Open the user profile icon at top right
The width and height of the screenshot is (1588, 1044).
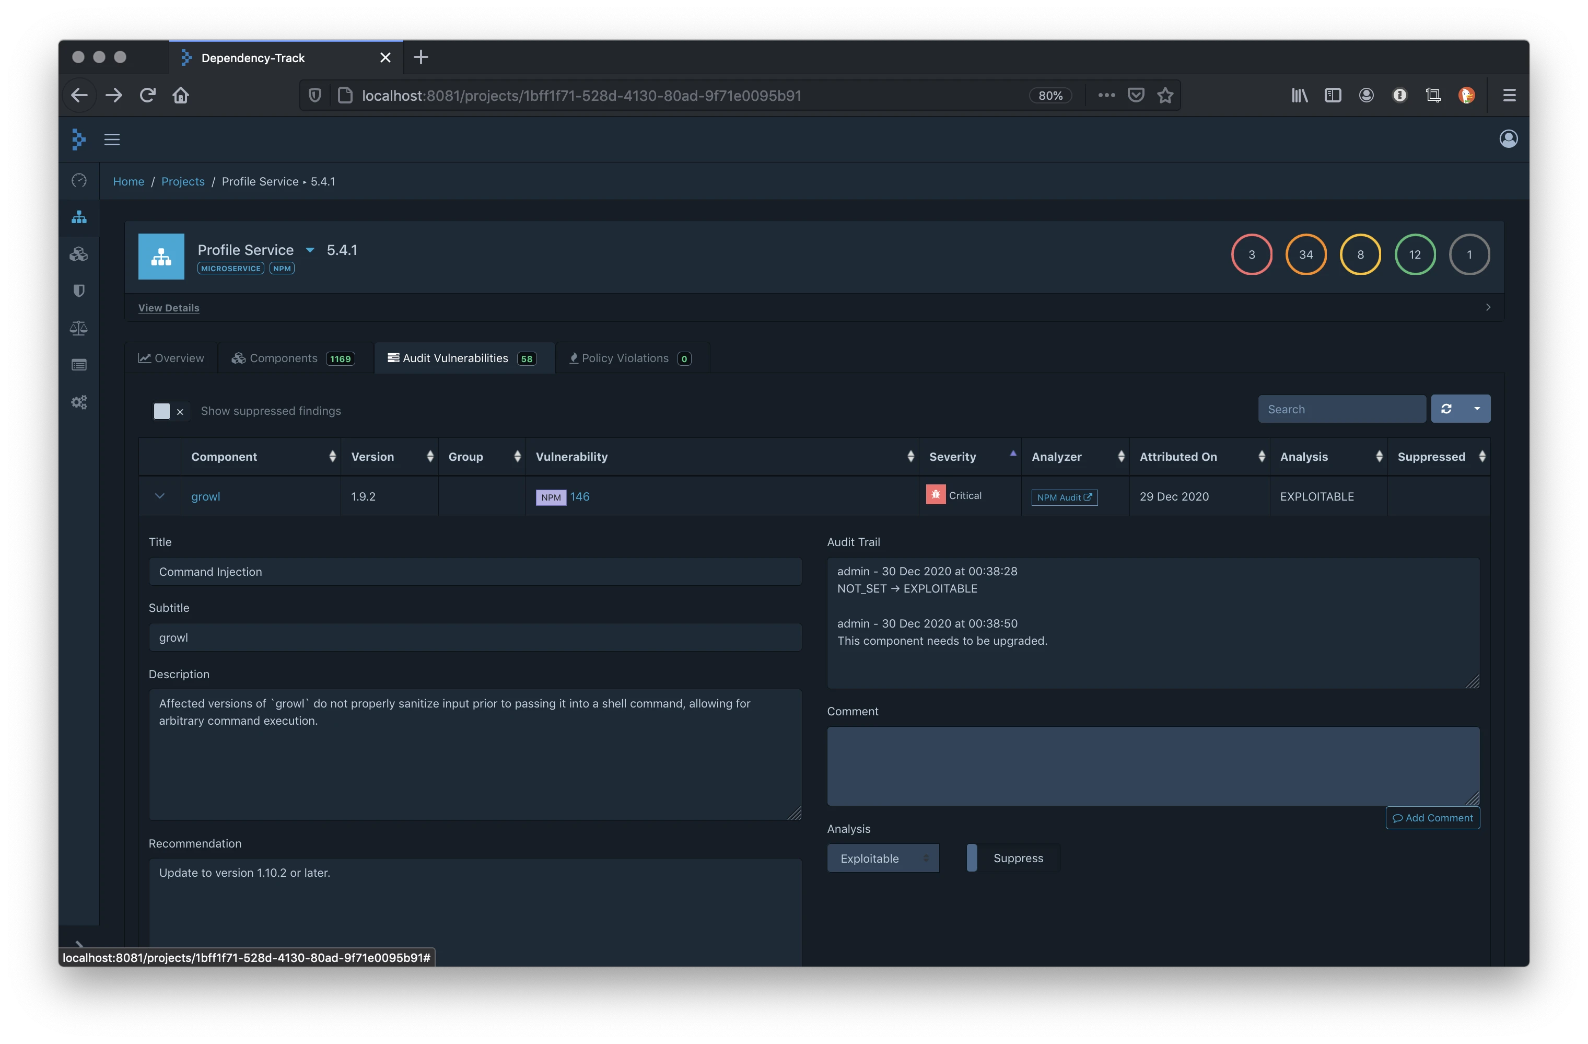[1509, 139]
